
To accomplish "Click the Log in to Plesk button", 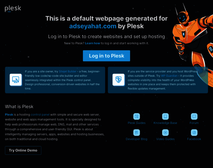I will (106, 56).
